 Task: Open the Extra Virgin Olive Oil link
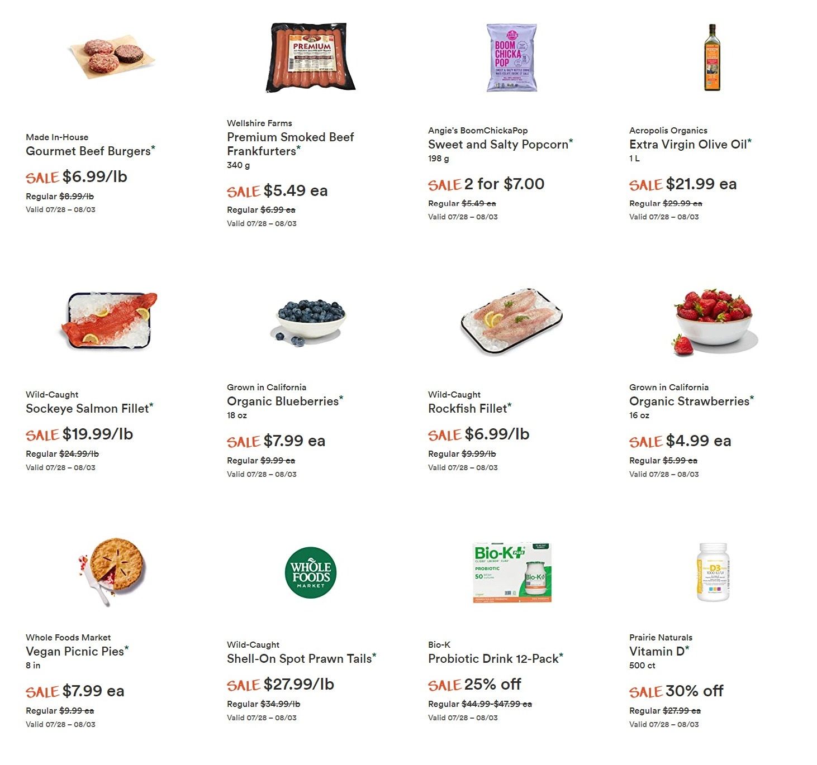click(x=688, y=144)
